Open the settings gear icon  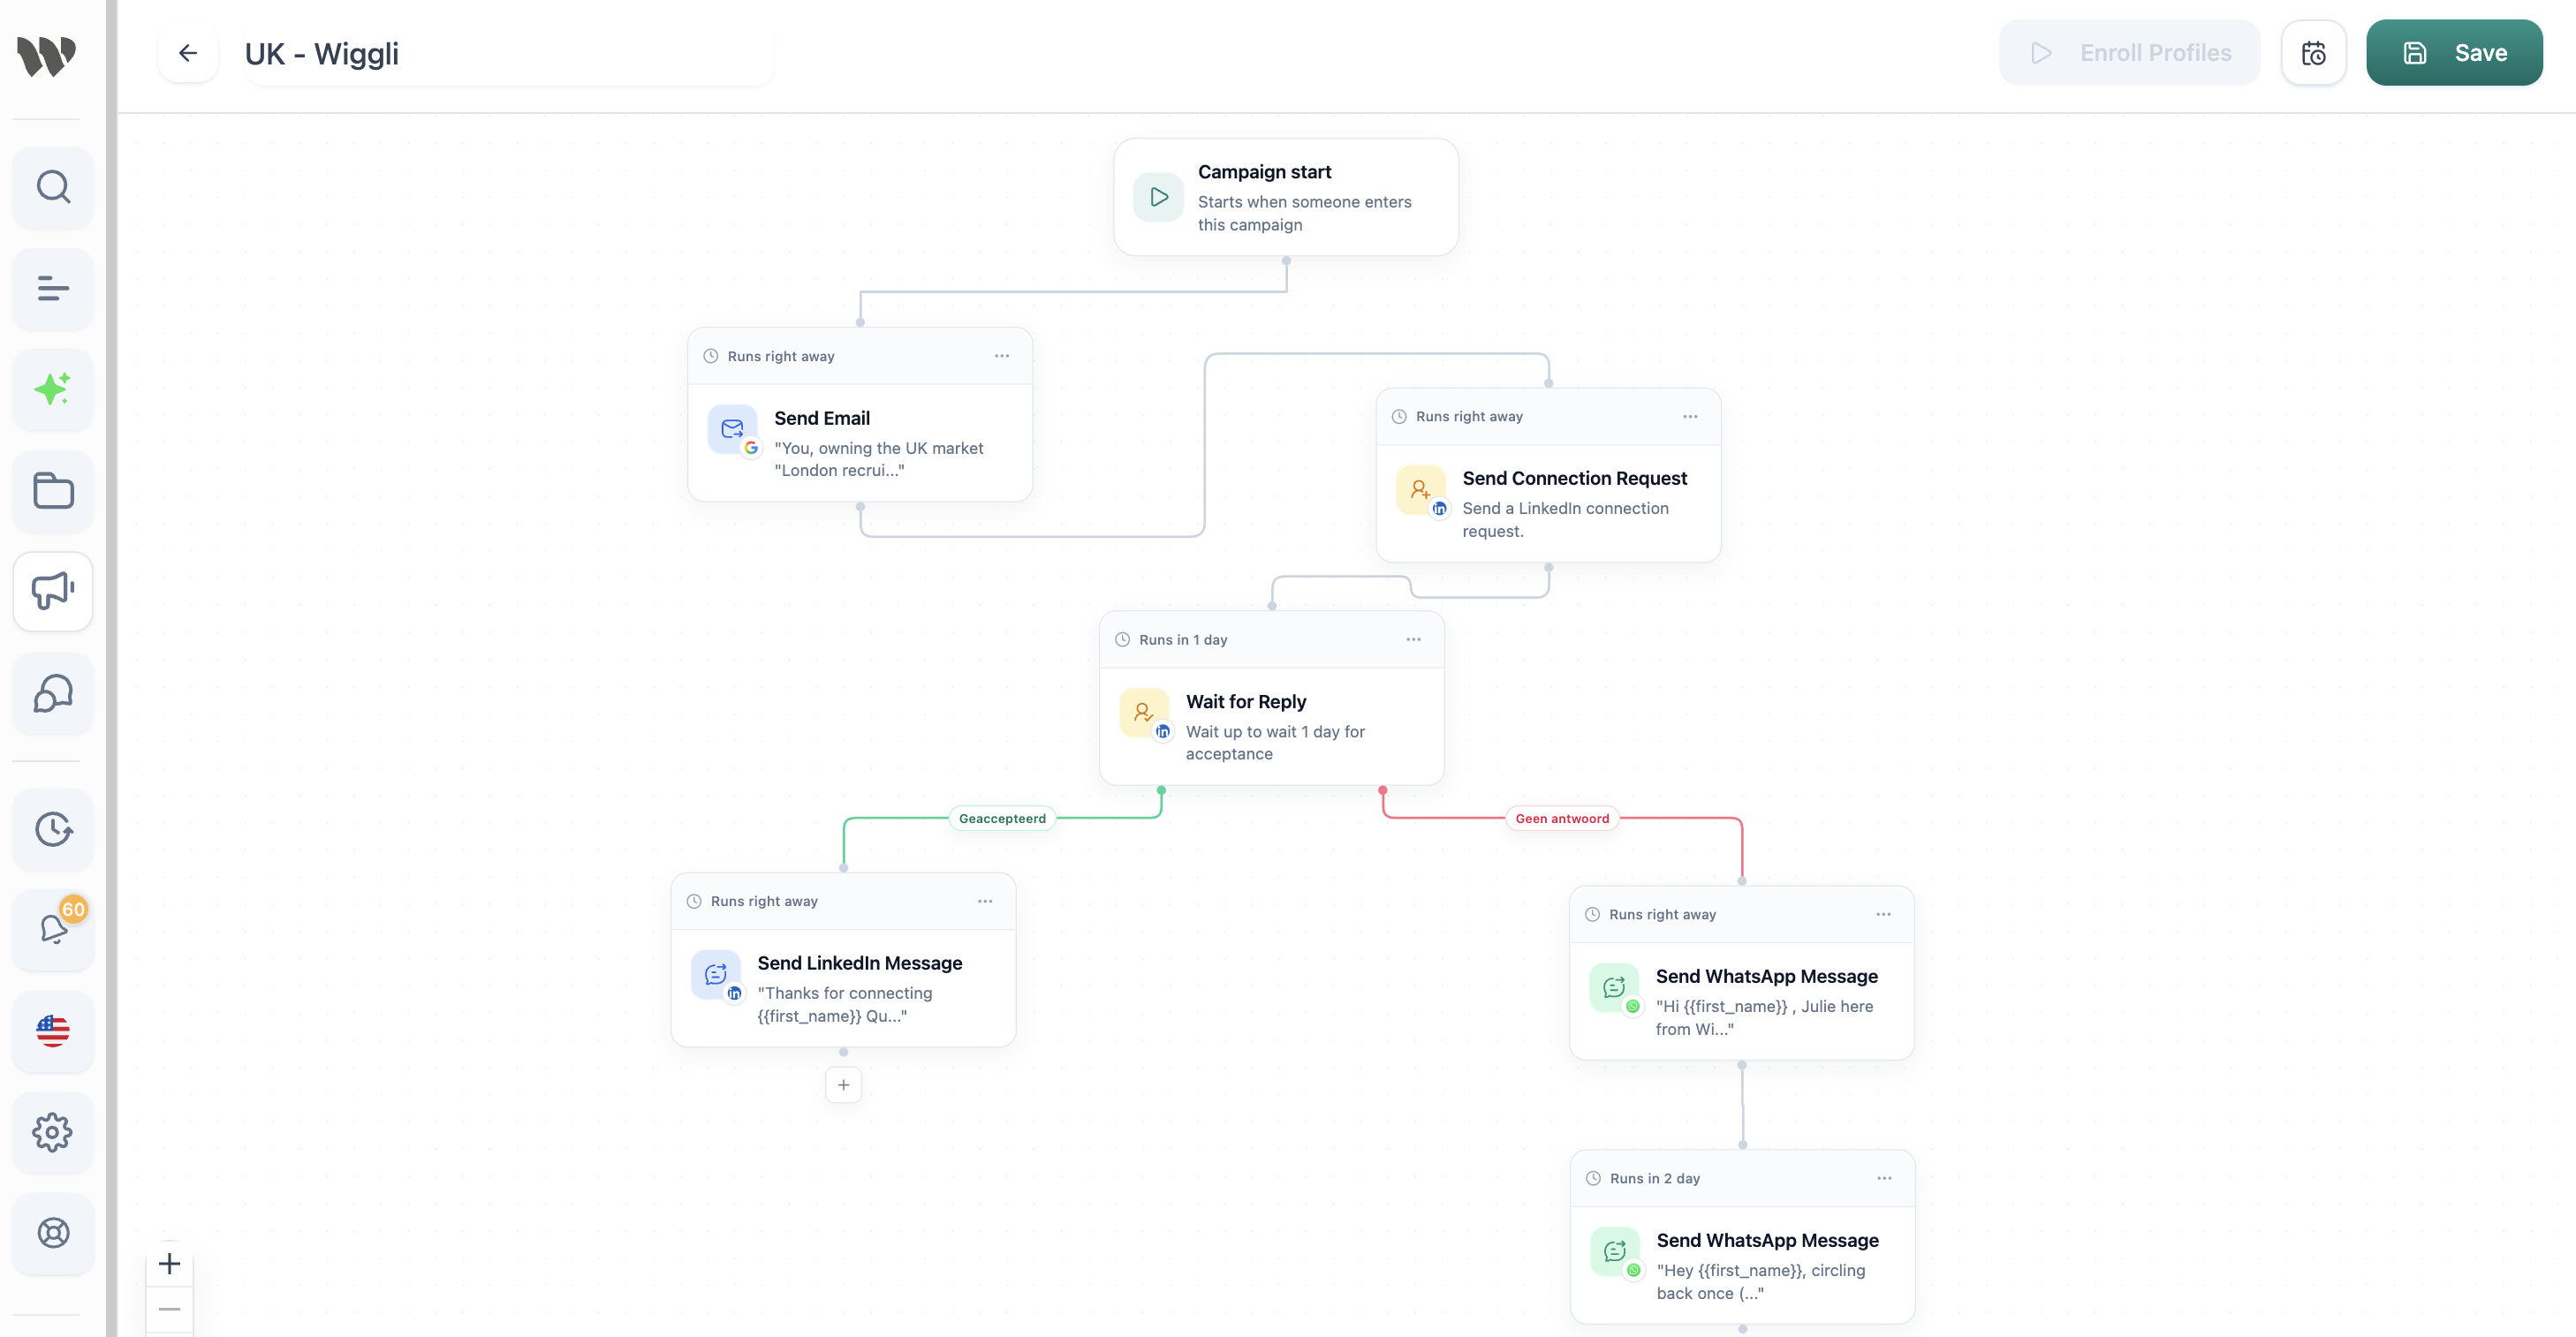[x=53, y=1131]
